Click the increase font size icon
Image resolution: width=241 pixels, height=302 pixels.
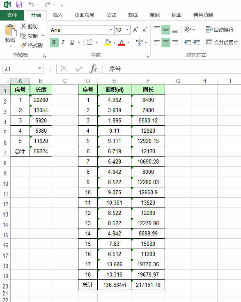(x=135, y=30)
